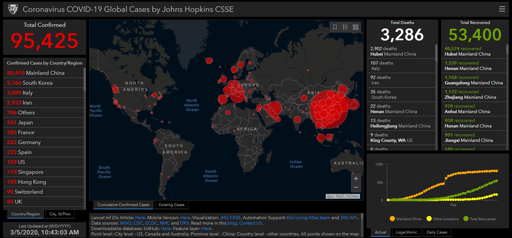Select 85 UK row
The width and height of the screenshot is (512, 238).
point(44,202)
